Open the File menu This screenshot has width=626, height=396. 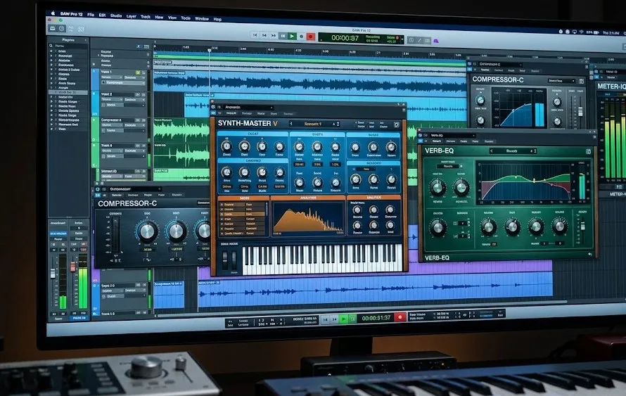[91, 14]
